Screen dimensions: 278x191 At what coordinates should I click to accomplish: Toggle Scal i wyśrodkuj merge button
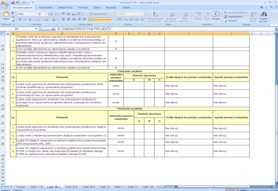[x=100, y=19]
